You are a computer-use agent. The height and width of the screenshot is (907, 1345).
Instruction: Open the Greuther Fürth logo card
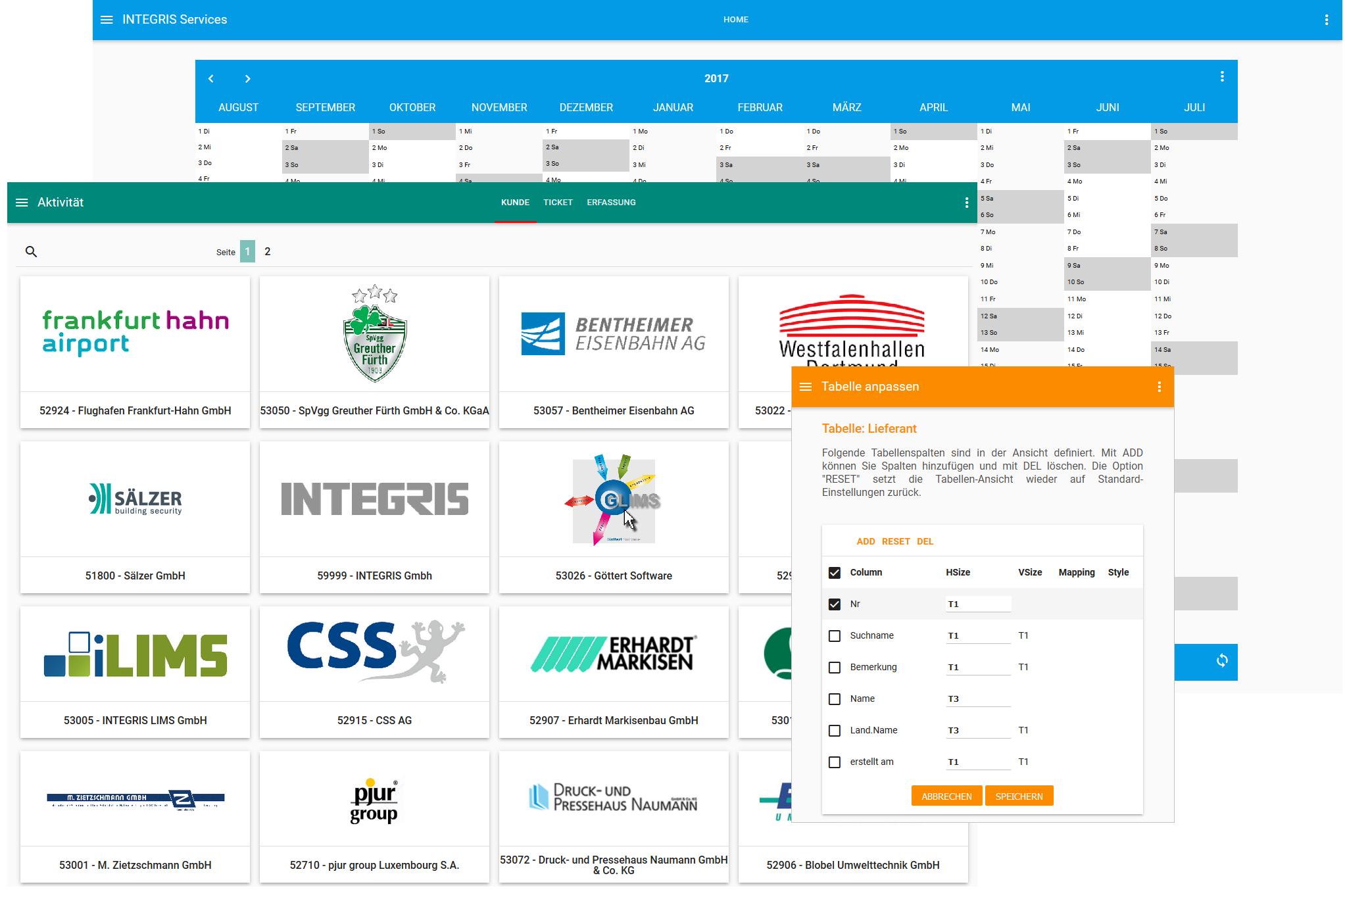(x=375, y=333)
